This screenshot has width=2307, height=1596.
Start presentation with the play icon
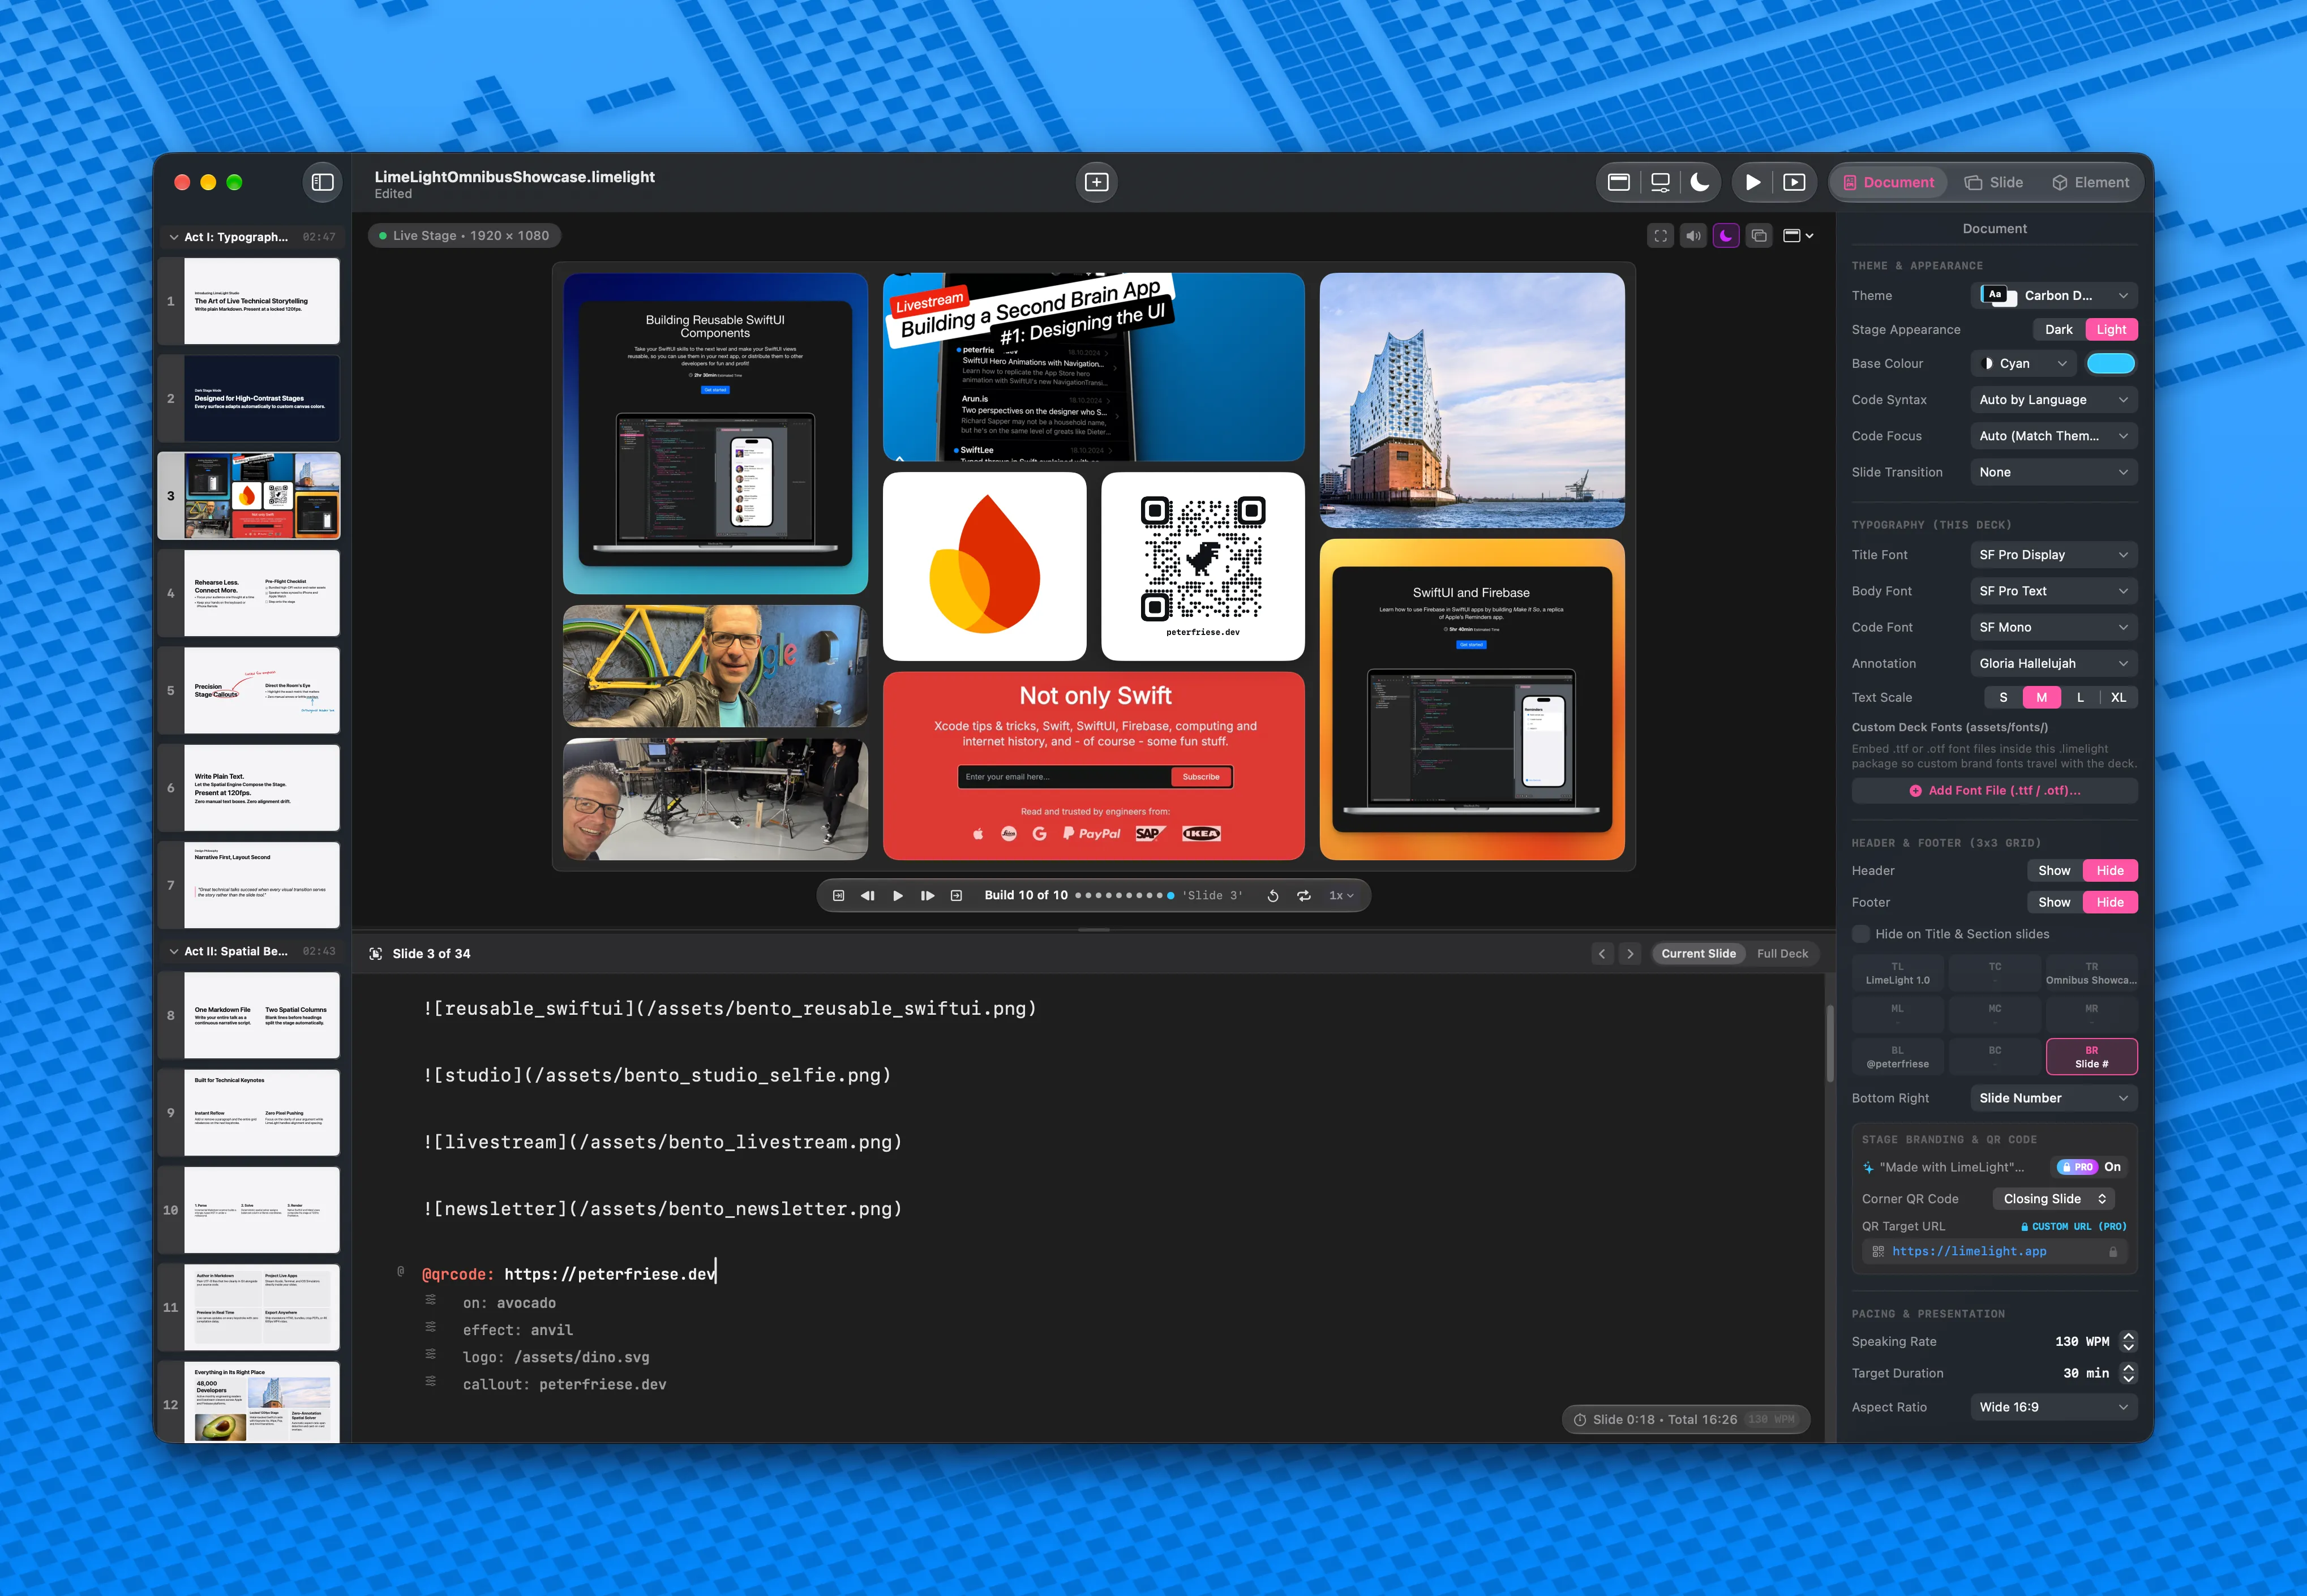point(1753,182)
